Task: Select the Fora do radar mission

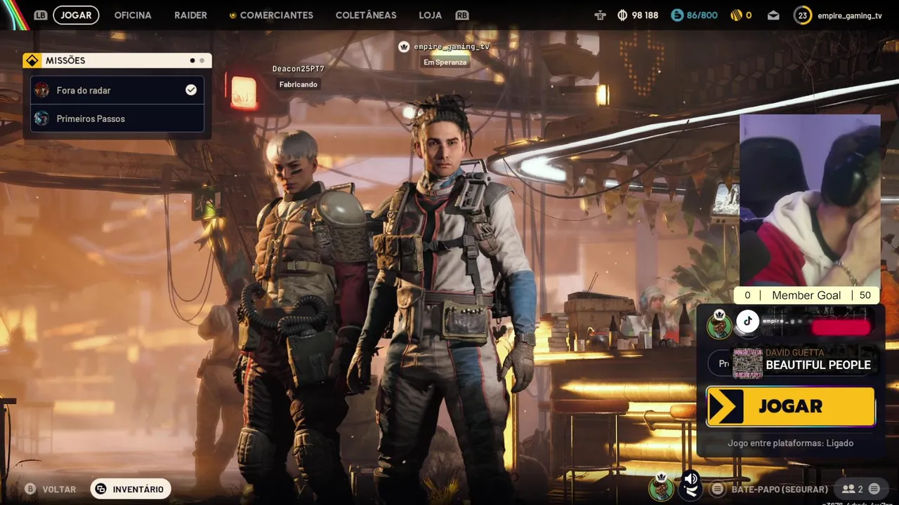Action: (x=117, y=90)
